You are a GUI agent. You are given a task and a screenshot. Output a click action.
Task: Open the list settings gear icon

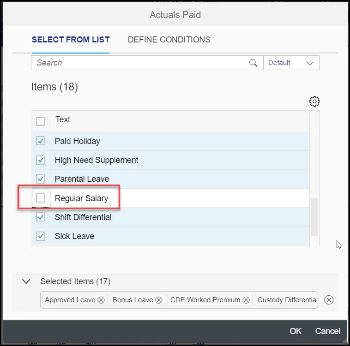click(x=314, y=101)
